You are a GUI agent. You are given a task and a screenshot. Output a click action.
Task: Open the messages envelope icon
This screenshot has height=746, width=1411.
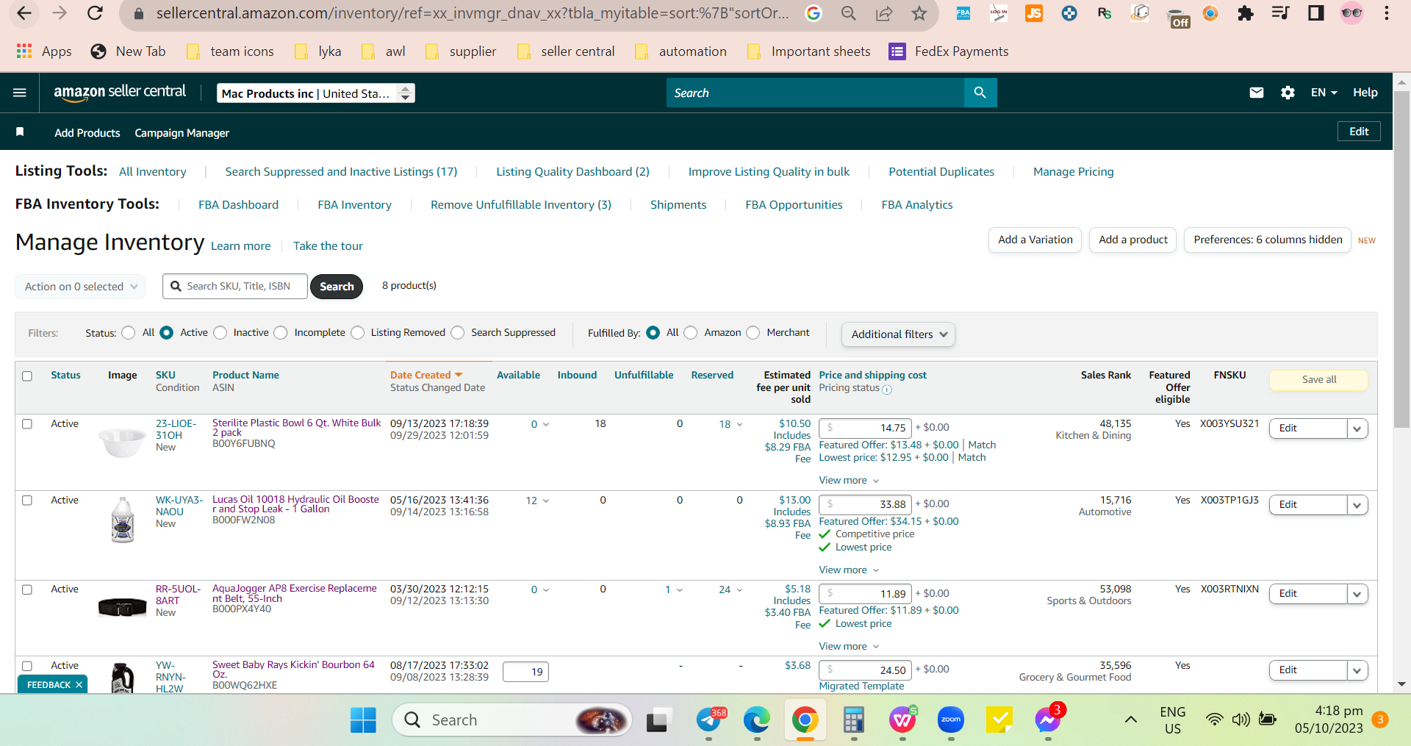(x=1257, y=93)
